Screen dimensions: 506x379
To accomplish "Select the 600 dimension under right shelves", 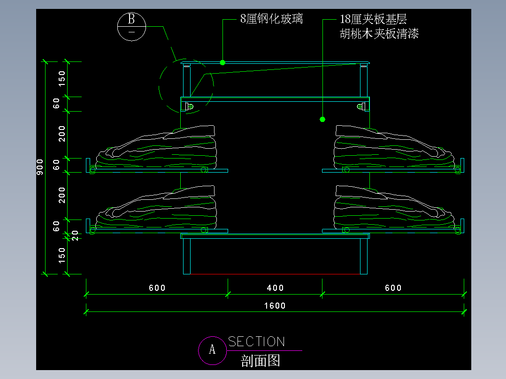I will [393, 288].
